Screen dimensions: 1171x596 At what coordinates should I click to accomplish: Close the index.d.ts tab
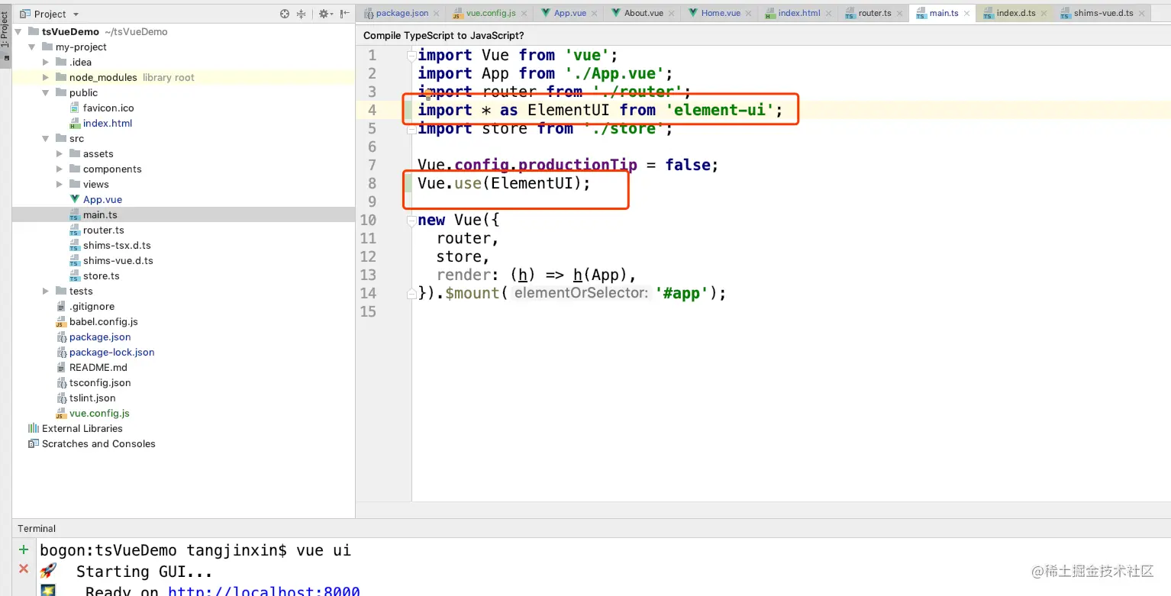tap(1044, 13)
